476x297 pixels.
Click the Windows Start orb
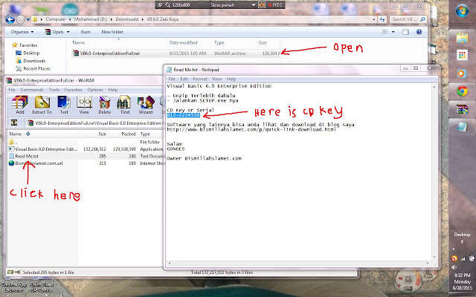coord(462,11)
